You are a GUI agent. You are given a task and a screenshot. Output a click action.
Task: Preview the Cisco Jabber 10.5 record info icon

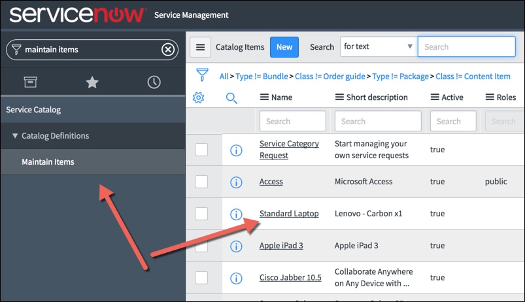[236, 278]
